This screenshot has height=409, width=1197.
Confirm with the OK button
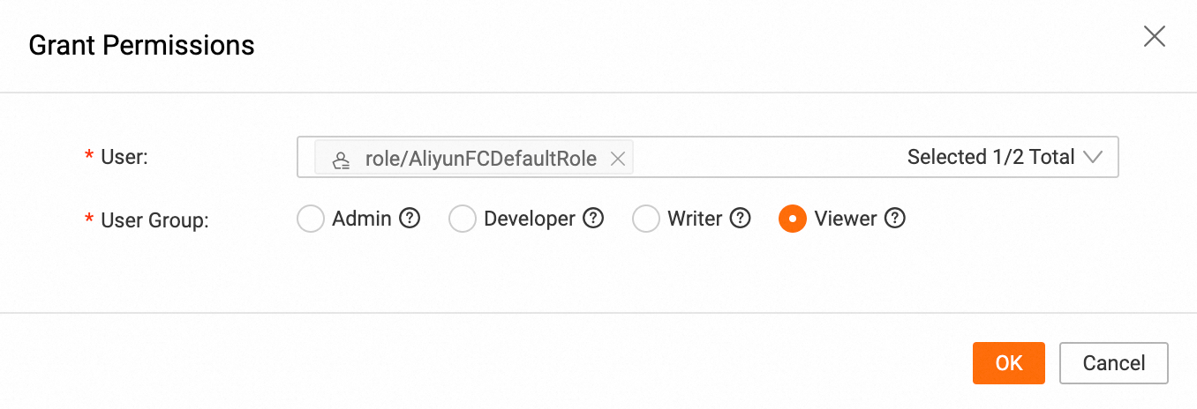pos(1009,363)
